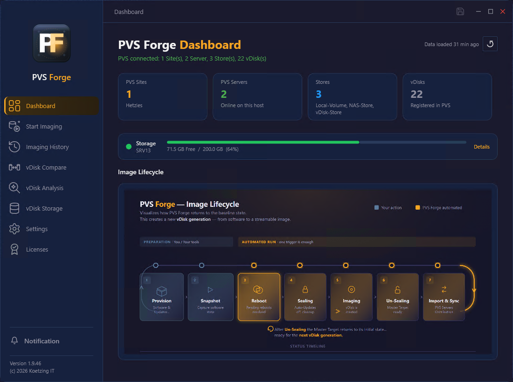Select the Reboot lifecycle step card
Screen dimensions: 513x382
[259, 297]
